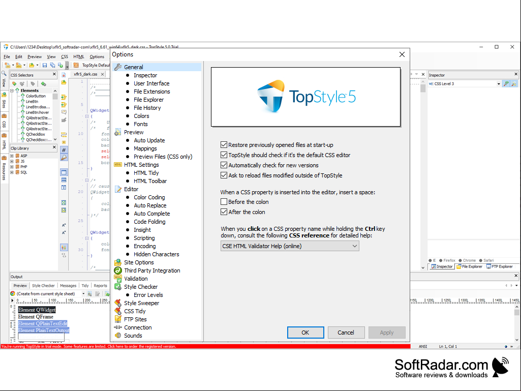
Task: Enable Before the colon checkbox
Action: pos(224,201)
